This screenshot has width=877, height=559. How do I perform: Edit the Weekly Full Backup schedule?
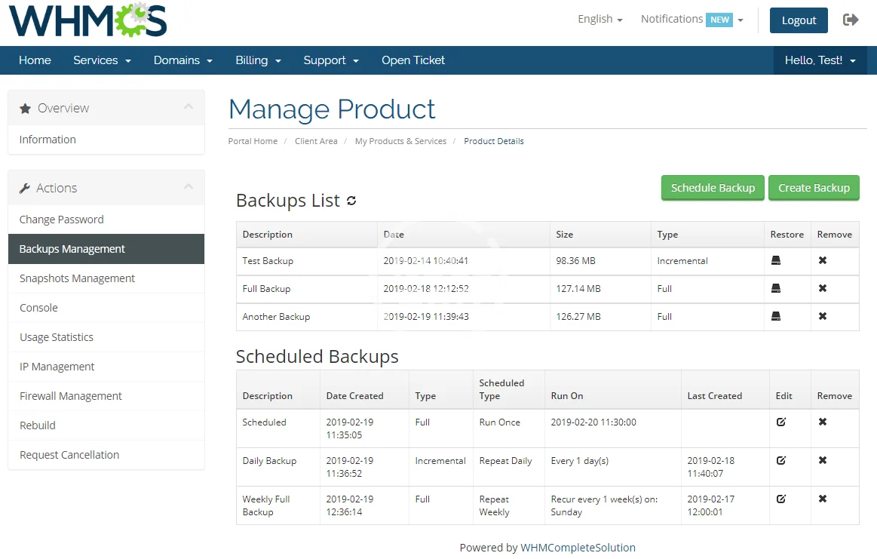coord(781,499)
